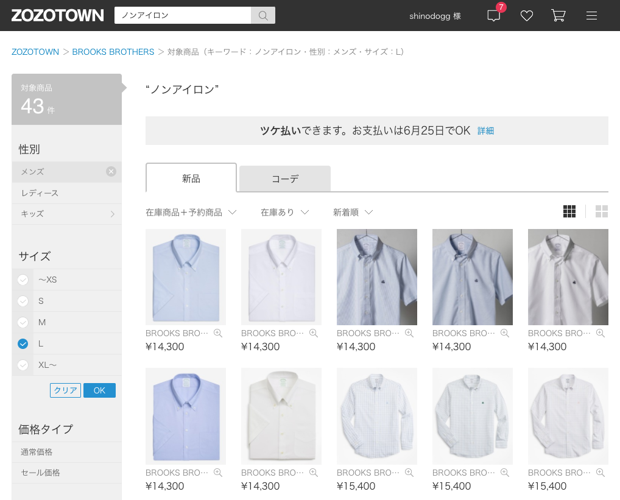Check the ~XS size checkbox

tap(23, 280)
